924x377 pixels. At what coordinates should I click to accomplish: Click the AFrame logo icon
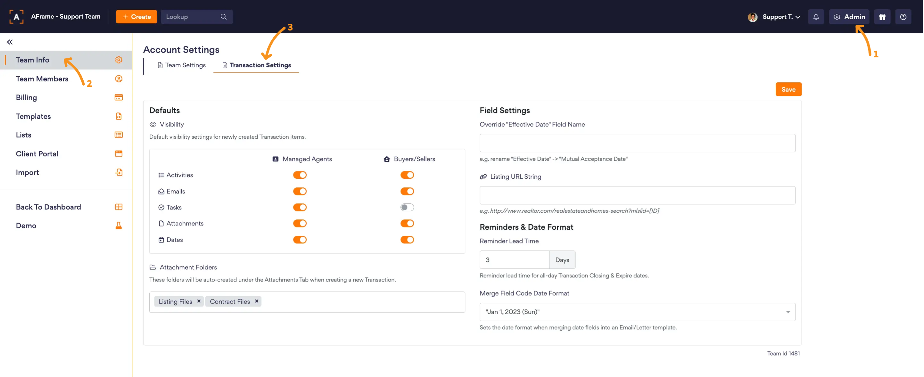[16, 17]
